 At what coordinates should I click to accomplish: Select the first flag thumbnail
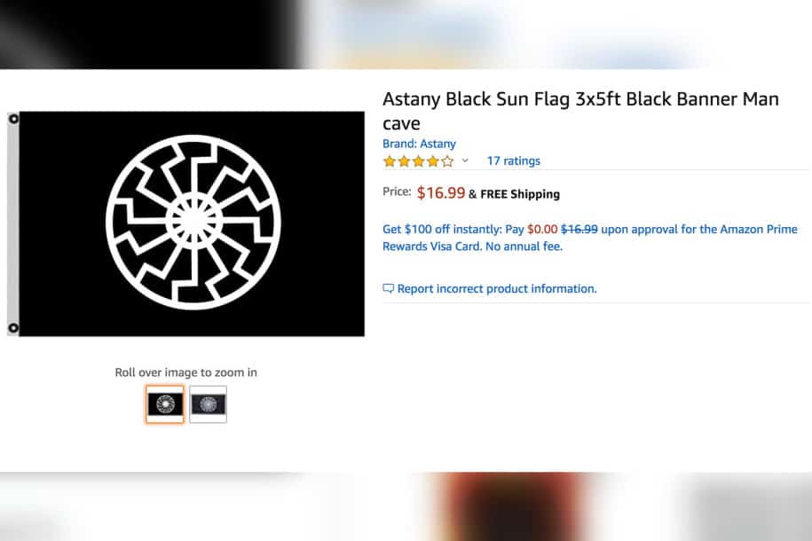(x=165, y=404)
